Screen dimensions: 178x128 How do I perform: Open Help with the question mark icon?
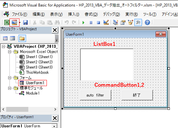[x=147, y=22]
